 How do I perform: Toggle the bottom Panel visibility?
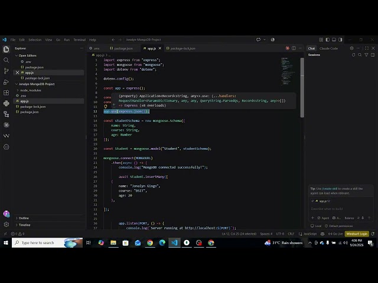(x=334, y=40)
